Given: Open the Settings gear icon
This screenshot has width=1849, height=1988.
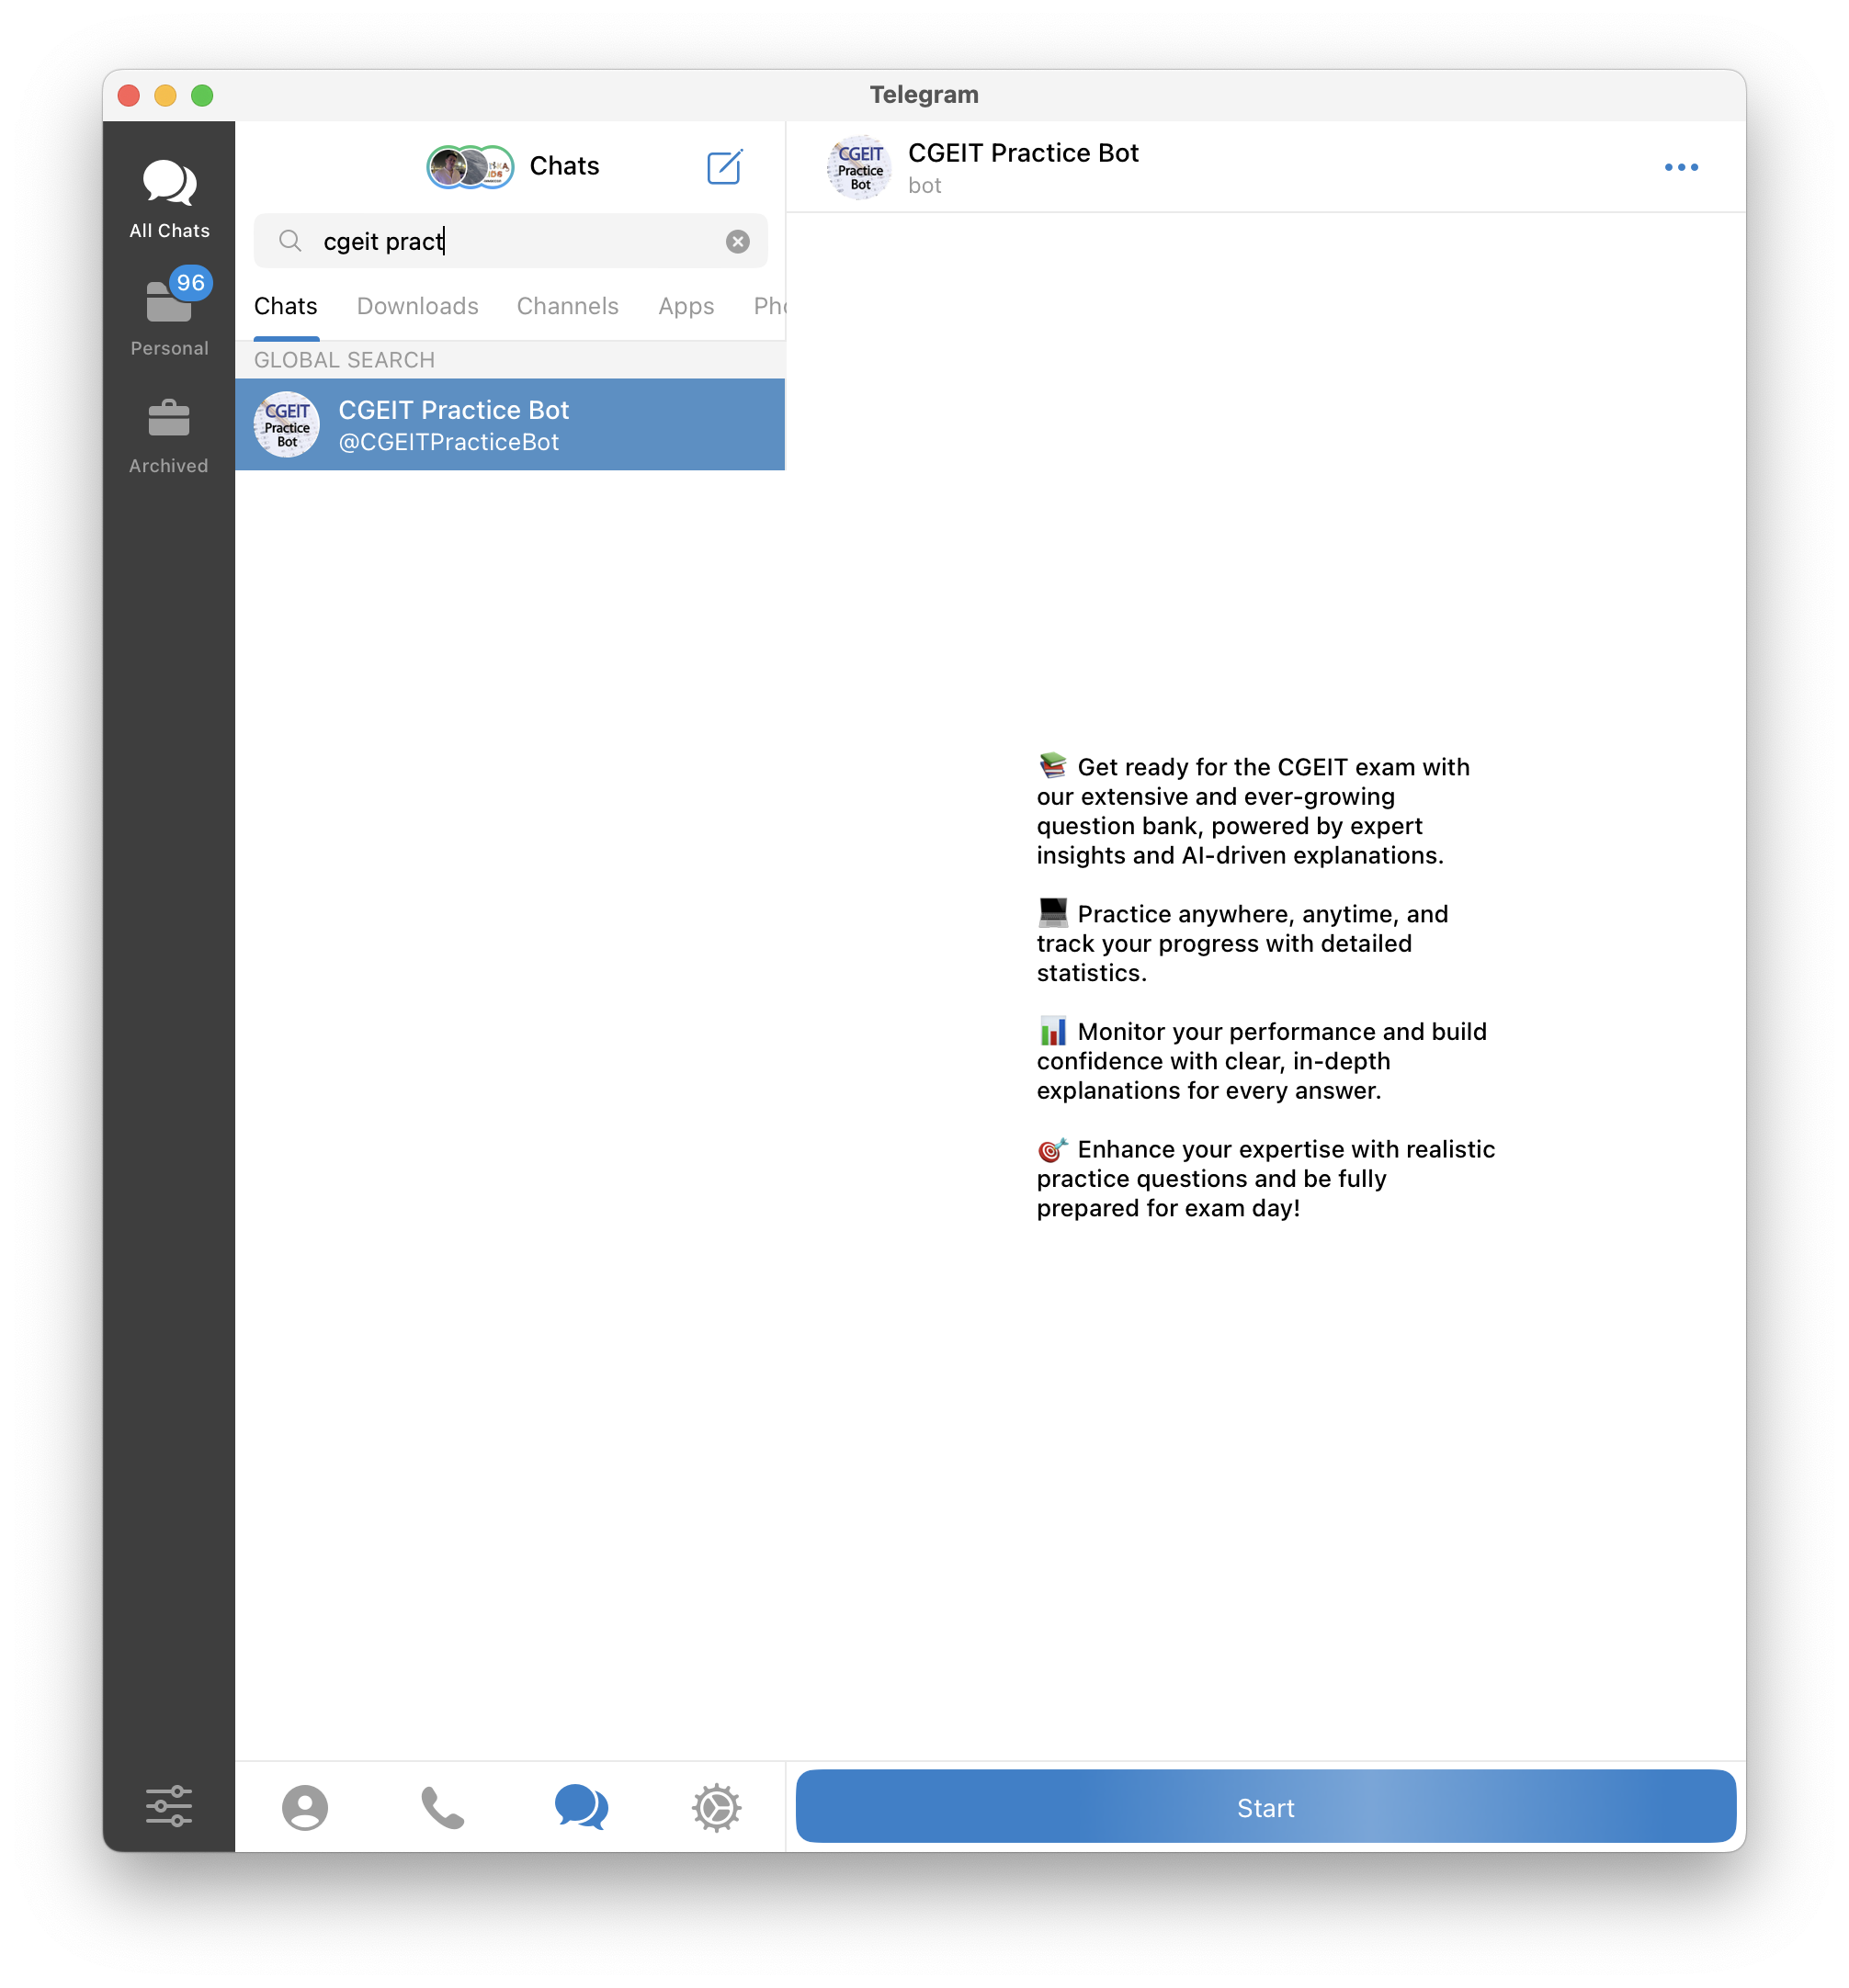Looking at the screenshot, I should pyautogui.click(x=717, y=1807).
